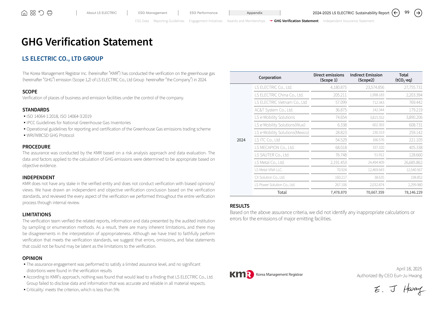This screenshot has height=315, width=445.
Task: Click the RESULTS section heading
Action: point(240,206)
